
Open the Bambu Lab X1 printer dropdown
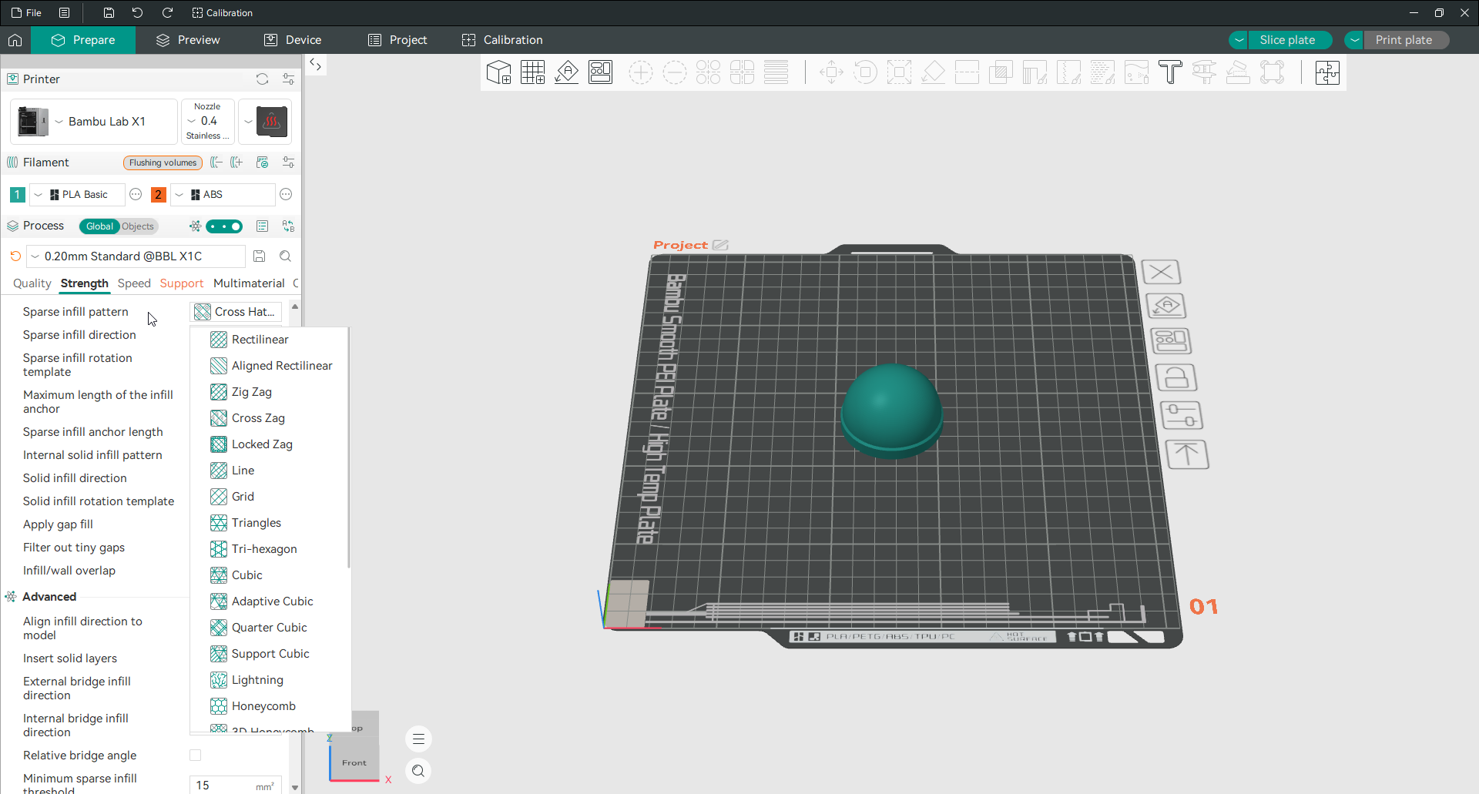[94, 122]
